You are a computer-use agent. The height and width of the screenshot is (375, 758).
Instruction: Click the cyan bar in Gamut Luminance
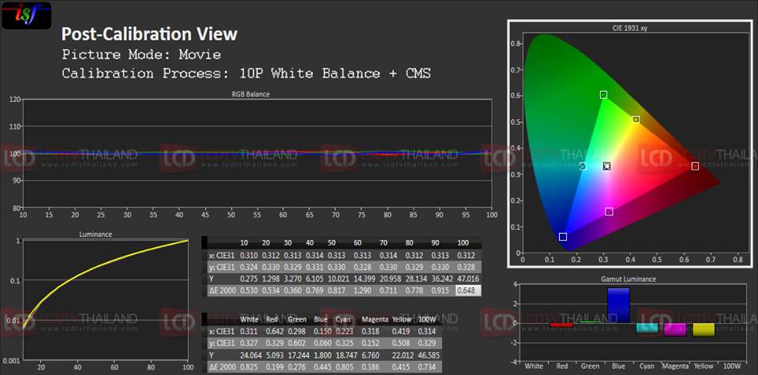pyautogui.click(x=647, y=328)
